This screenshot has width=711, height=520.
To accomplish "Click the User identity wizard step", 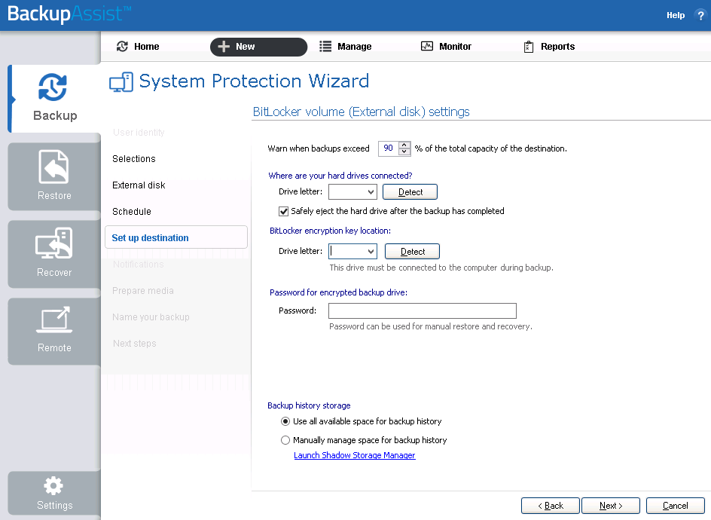I will 139,133.
